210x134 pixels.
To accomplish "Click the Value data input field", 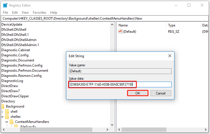I will tap(120, 84).
